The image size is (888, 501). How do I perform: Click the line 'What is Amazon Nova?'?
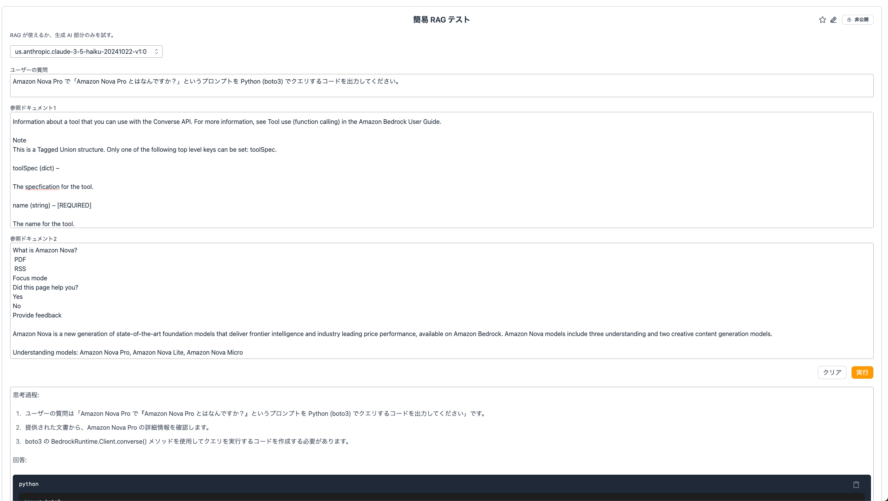pos(45,250)
